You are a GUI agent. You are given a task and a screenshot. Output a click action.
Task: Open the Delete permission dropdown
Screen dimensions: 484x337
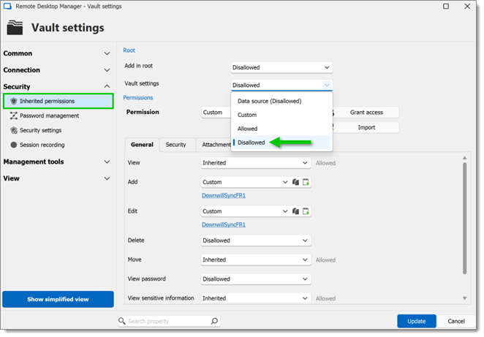pos(256,241)
